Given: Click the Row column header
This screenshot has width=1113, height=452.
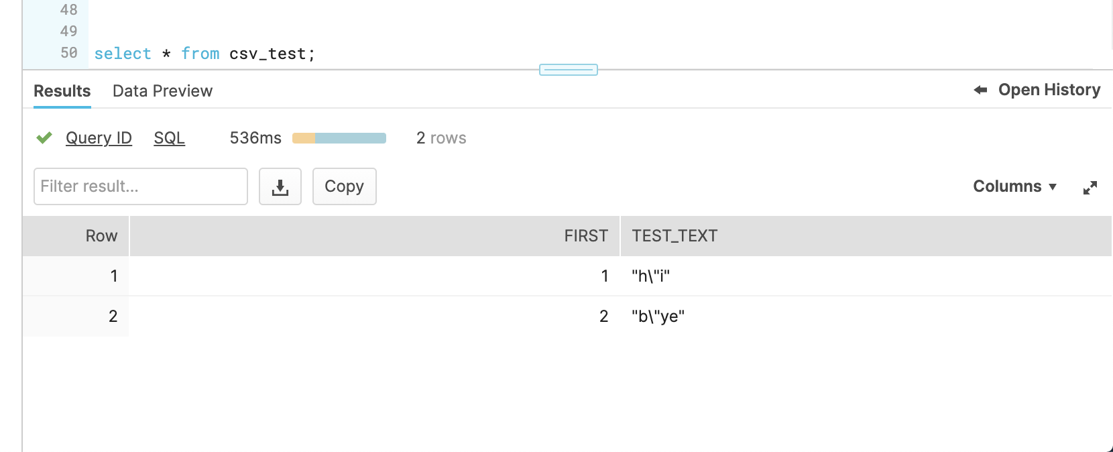Looking at the screenshot, I should (101, 236).
